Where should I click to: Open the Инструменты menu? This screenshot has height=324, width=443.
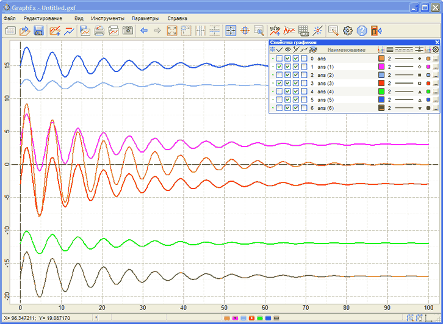107,18
